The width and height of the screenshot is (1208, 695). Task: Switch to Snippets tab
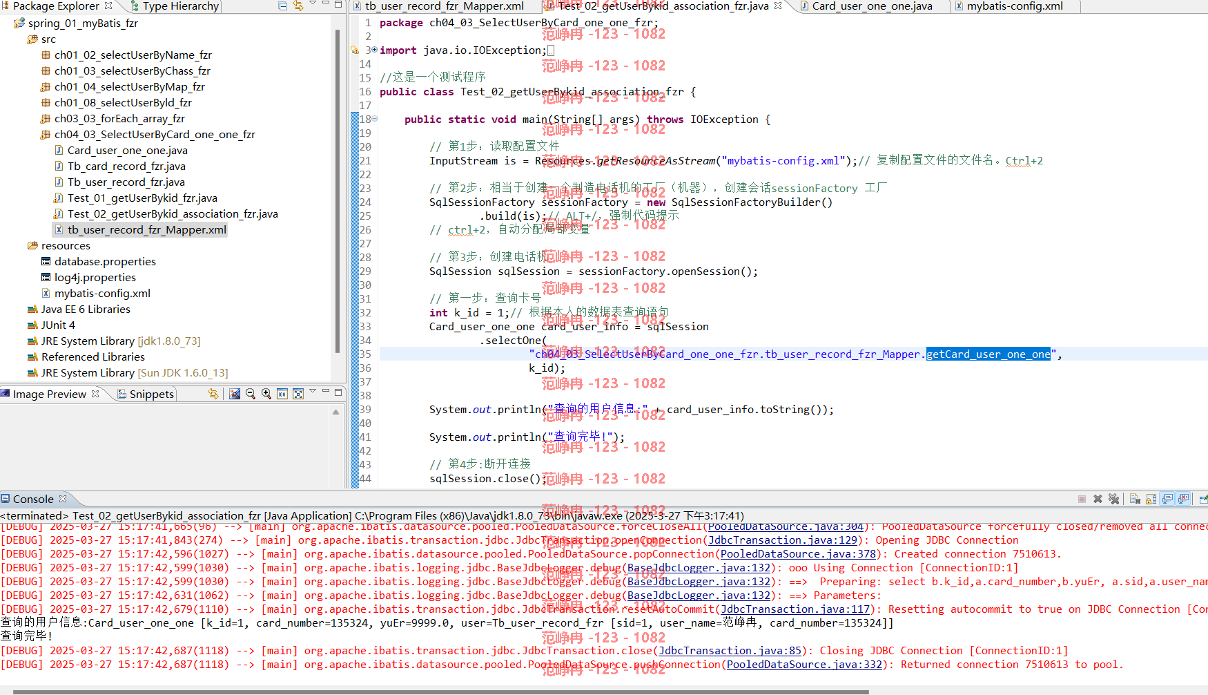coord(146,394)
